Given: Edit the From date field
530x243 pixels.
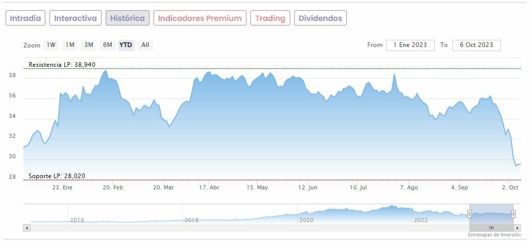Looking at the screenshot, I should pyautogui.click(x=410, y=45).
